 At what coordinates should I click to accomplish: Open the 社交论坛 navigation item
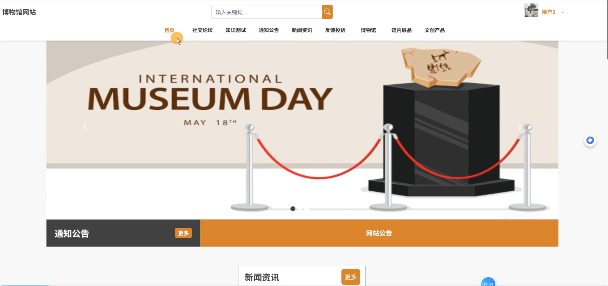coord(202,30)
